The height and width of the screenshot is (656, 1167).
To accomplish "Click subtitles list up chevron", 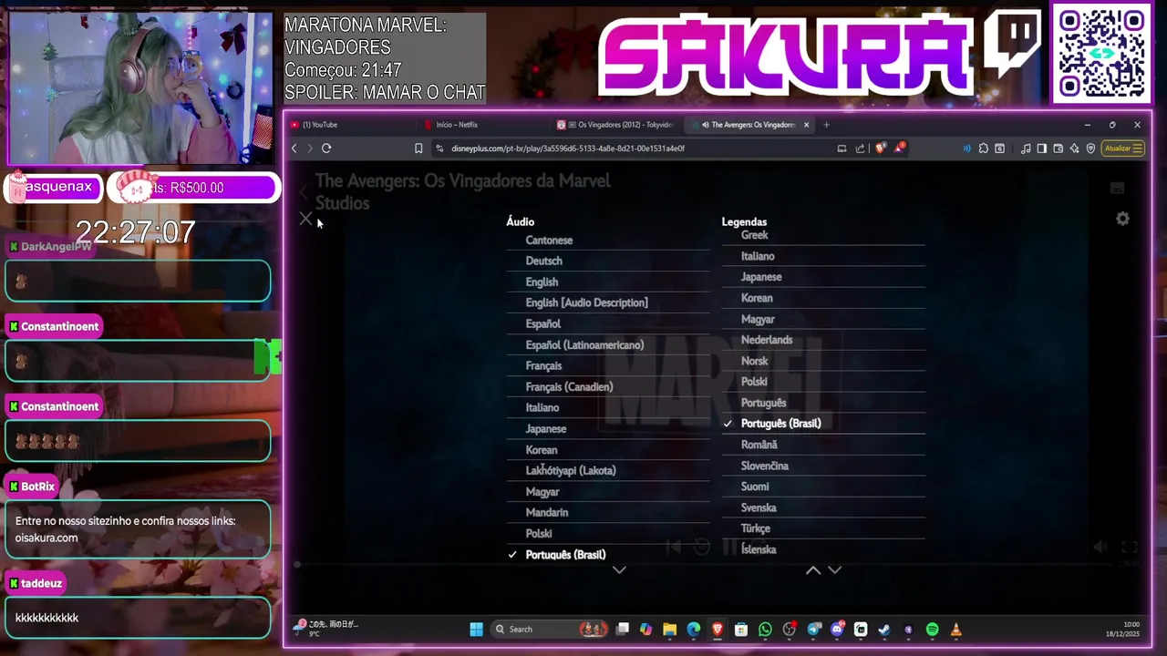I will 813,570.
